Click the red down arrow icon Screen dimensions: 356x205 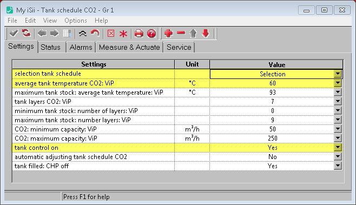(206, 34)
